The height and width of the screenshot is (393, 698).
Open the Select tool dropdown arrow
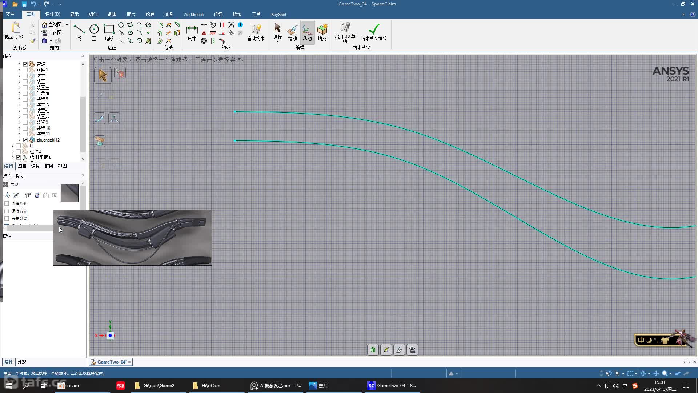pyautogui.click(x=277, y=41)
